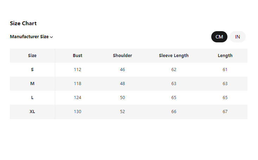Click the chevron next to Manufacturer Size
Viewport: 258px width, 160px height.
coord(52,37)
